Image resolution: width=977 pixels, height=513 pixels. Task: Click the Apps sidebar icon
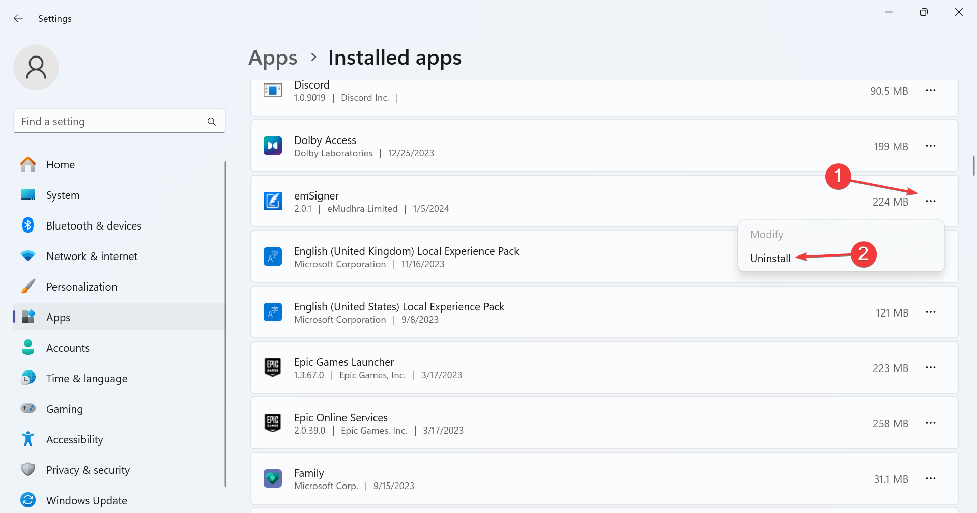pos(28,317)
